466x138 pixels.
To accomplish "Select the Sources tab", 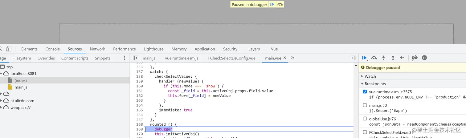I will point(75,49).
